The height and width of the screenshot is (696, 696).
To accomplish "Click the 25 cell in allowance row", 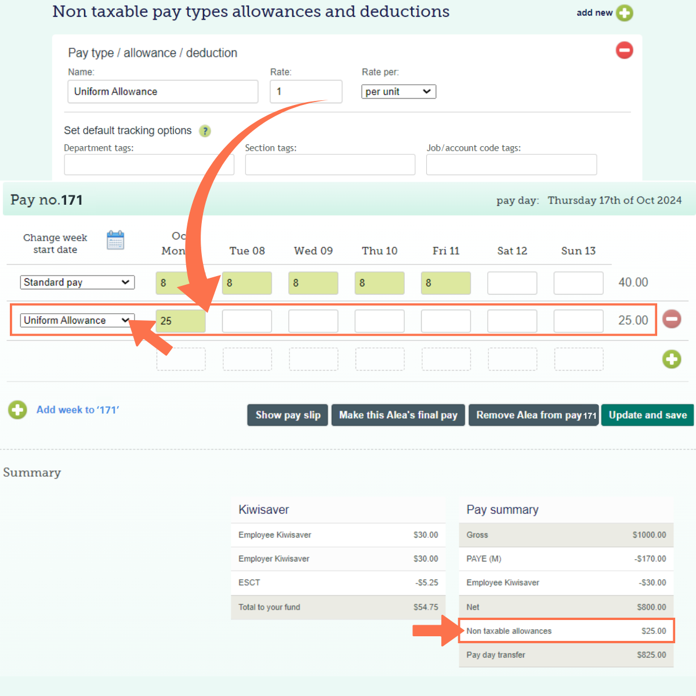I will tap(180, 320).
